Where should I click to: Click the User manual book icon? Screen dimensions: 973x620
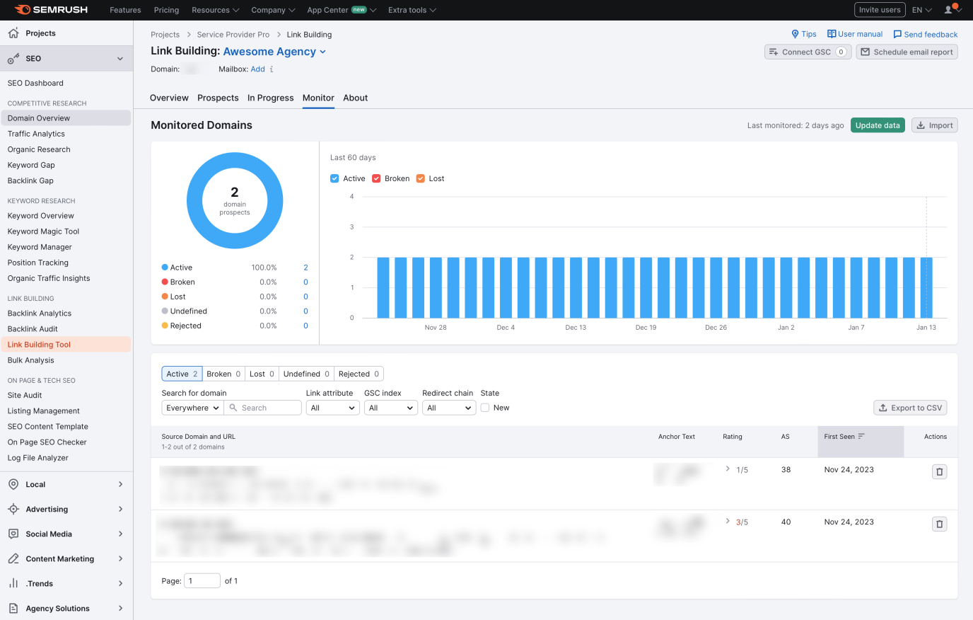[x=832, y=34]
